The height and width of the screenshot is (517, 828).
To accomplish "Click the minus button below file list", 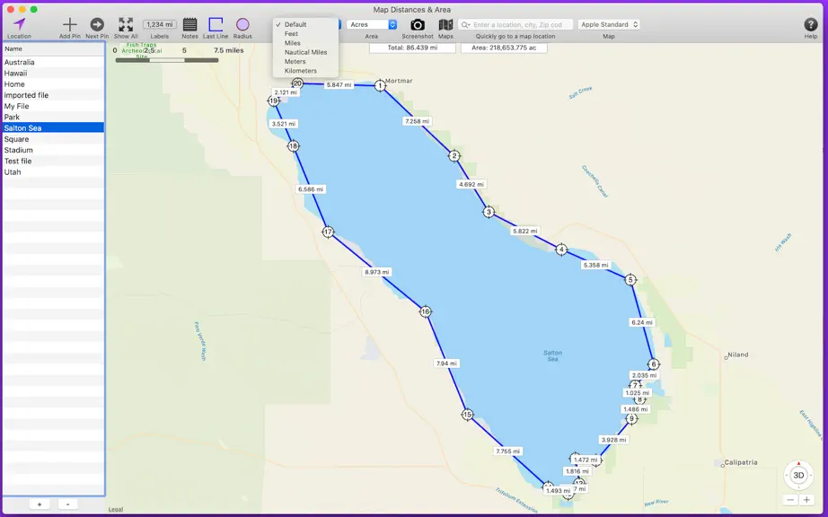I will (67, 504).
